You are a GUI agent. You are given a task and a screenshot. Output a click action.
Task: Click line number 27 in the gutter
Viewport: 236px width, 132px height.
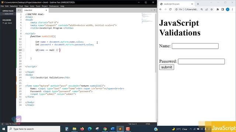20,86
